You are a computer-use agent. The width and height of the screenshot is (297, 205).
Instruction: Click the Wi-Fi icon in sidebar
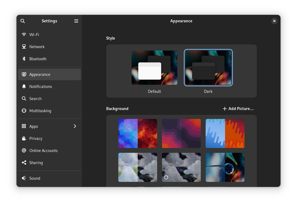point(24,35)
